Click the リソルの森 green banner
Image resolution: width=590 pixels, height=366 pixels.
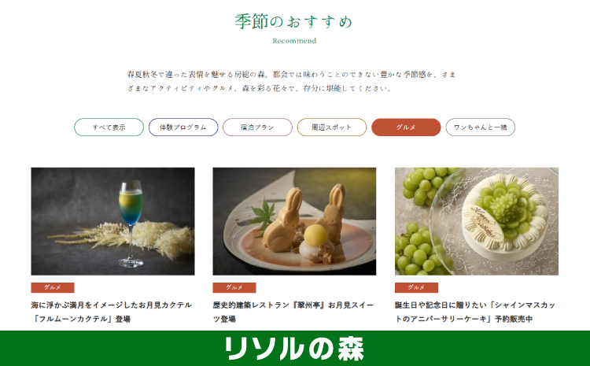[x=295, y=349]
